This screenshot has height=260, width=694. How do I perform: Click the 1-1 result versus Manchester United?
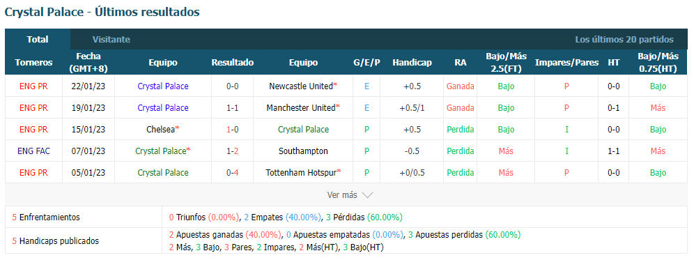[232, 107]
